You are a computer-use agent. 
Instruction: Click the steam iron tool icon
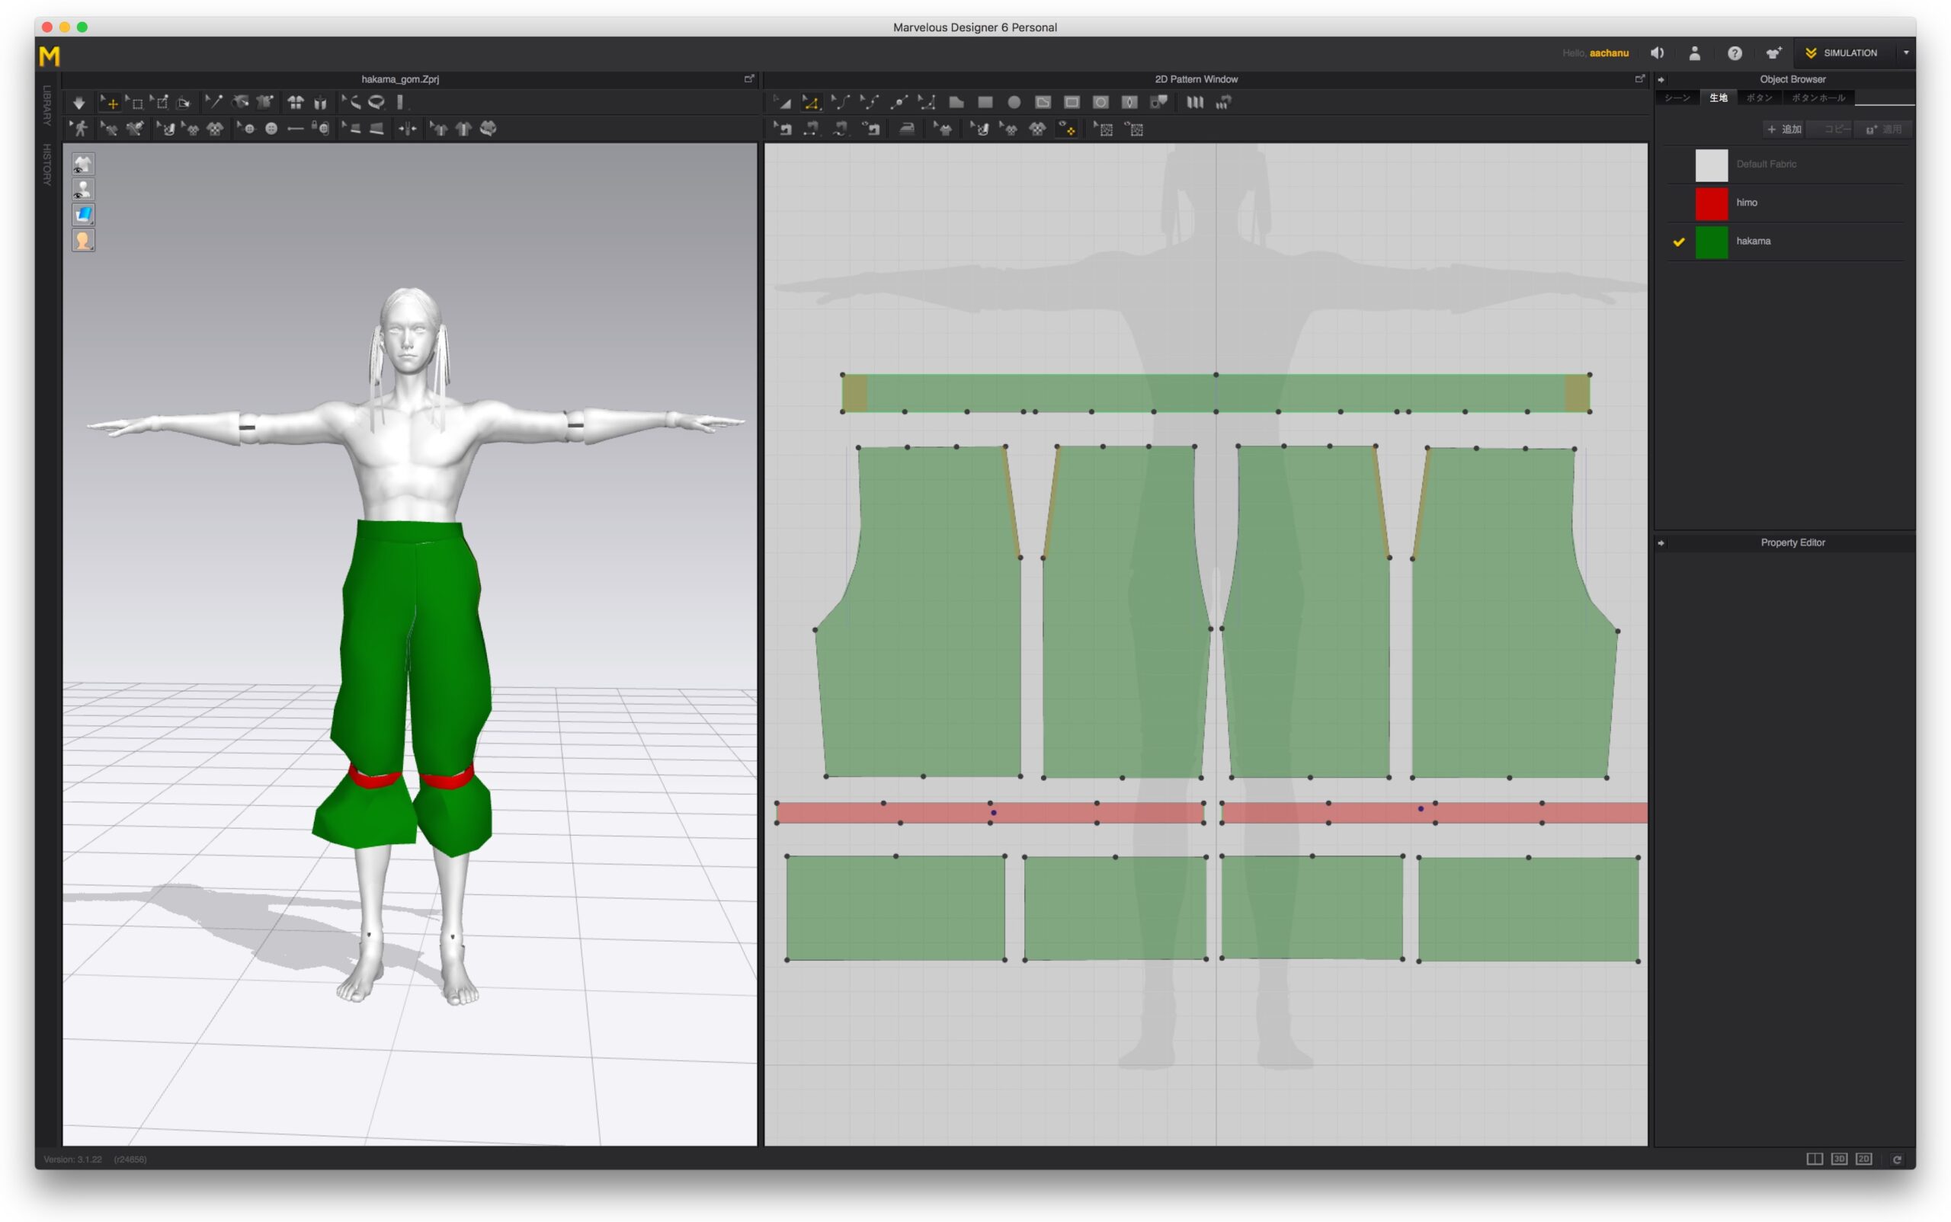coord(906,129)
